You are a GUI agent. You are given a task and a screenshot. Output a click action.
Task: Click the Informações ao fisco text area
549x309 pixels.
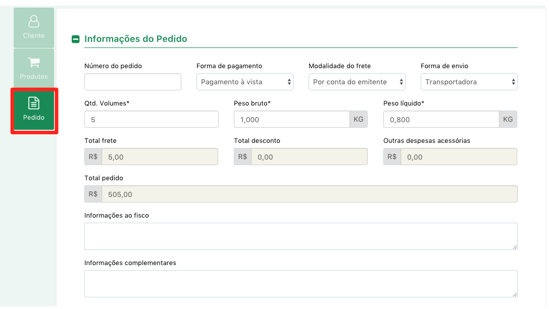(301, 236)
